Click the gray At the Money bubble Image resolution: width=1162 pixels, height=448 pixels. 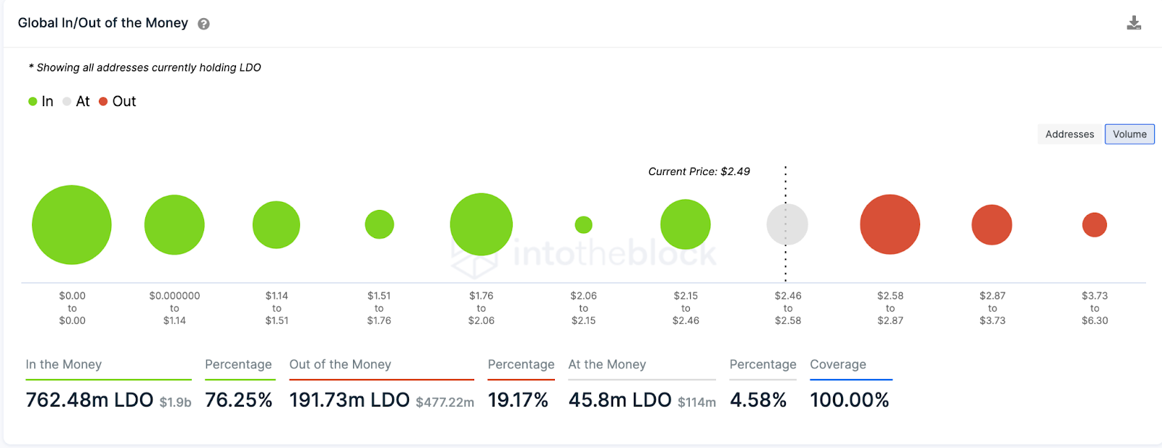(x=787, y=224)
